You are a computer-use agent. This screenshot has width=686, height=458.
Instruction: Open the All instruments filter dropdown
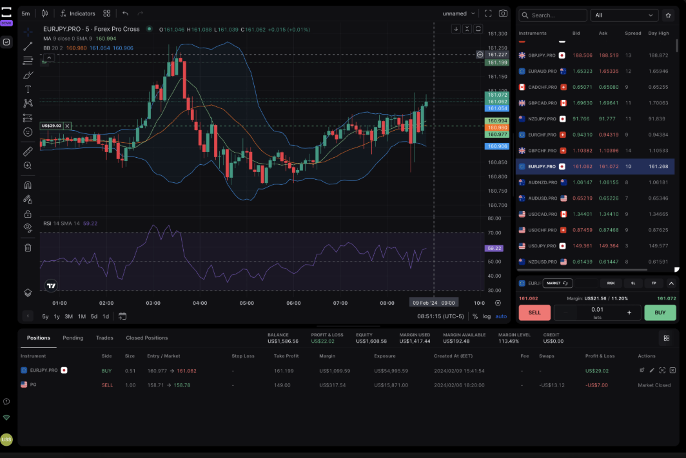point(624,15)
